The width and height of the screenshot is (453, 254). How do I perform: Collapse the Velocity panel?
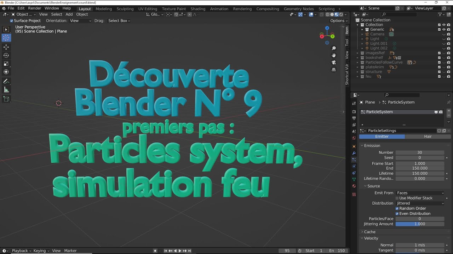point(371,238)
